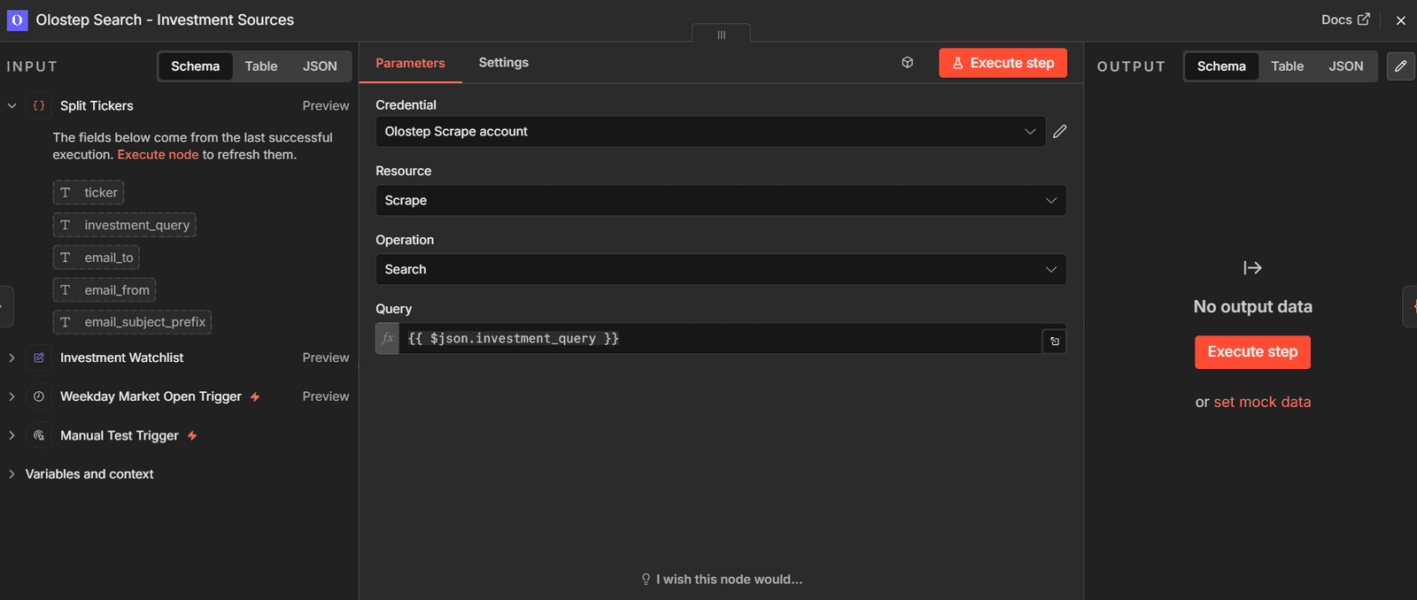Switch input view to JSON
Image resolution: width=1417 pixels, height=600 pixels.
click(320, 66)
